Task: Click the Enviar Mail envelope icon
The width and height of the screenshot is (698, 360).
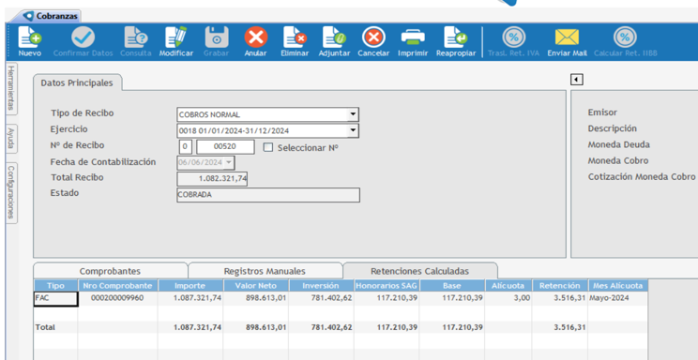Action: [x=567, y=37]
